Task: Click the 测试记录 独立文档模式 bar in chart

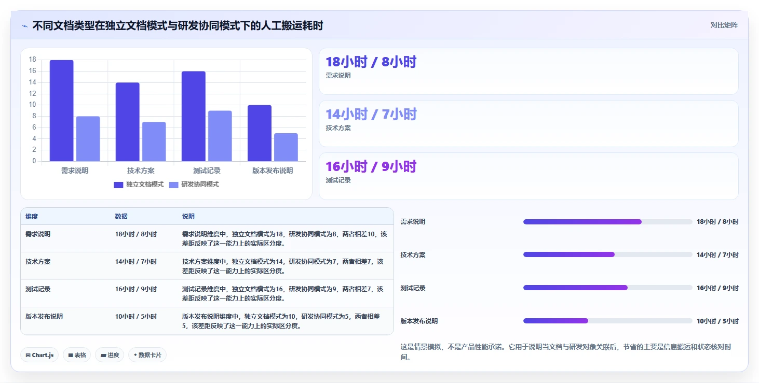Action: tap(194, 116)
